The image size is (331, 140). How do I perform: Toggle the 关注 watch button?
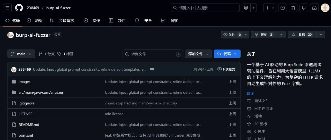pyautogui.click(x=235, y=35)
